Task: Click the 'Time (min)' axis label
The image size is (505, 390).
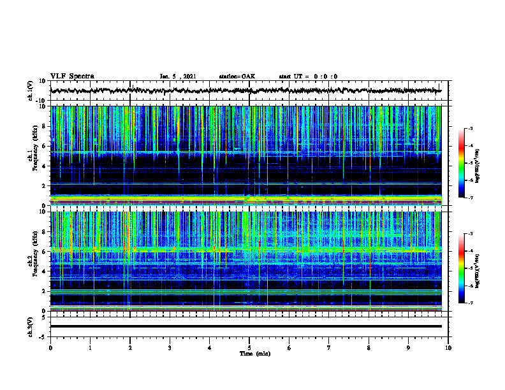Action: pyautogui.click(x=255, y=354)
